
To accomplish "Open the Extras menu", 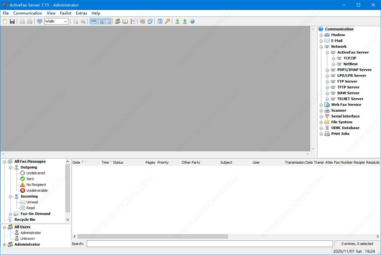I will (x=81, y=13).
